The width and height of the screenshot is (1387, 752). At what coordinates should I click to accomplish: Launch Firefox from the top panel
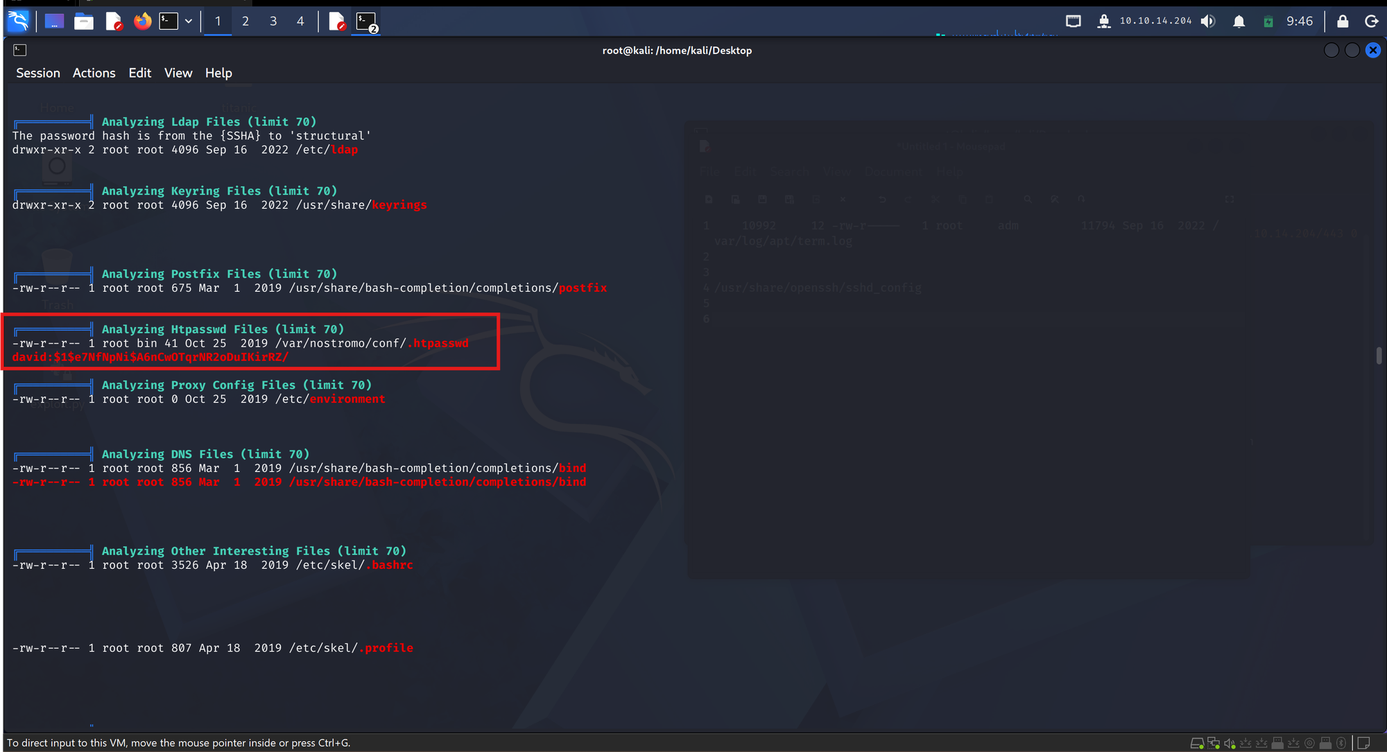coord(143,21)
